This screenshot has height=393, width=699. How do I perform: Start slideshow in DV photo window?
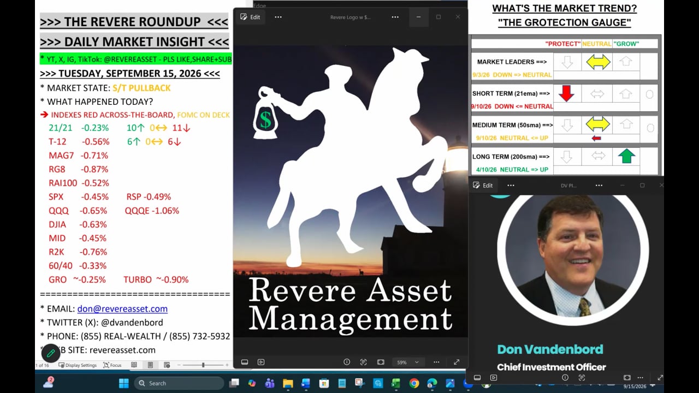[x=494, y=377]
